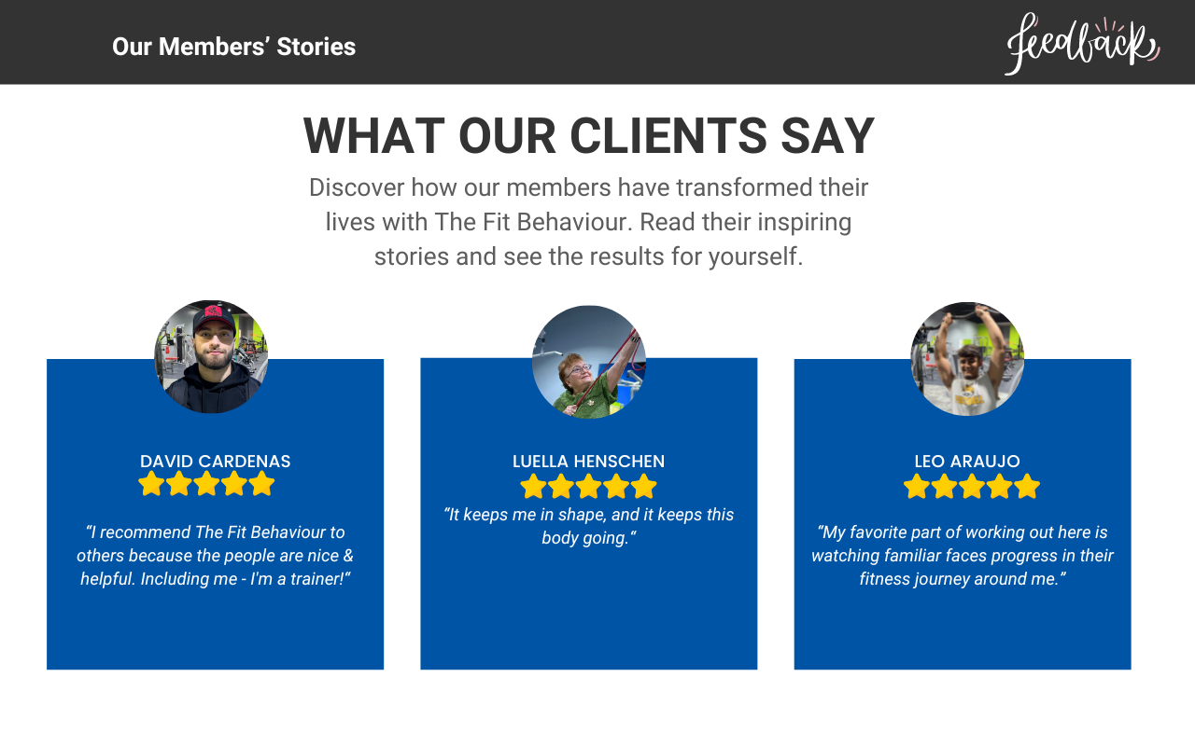Click the third star under David Cardenas
Screen dimensions: 1195x746
(206, 484)
